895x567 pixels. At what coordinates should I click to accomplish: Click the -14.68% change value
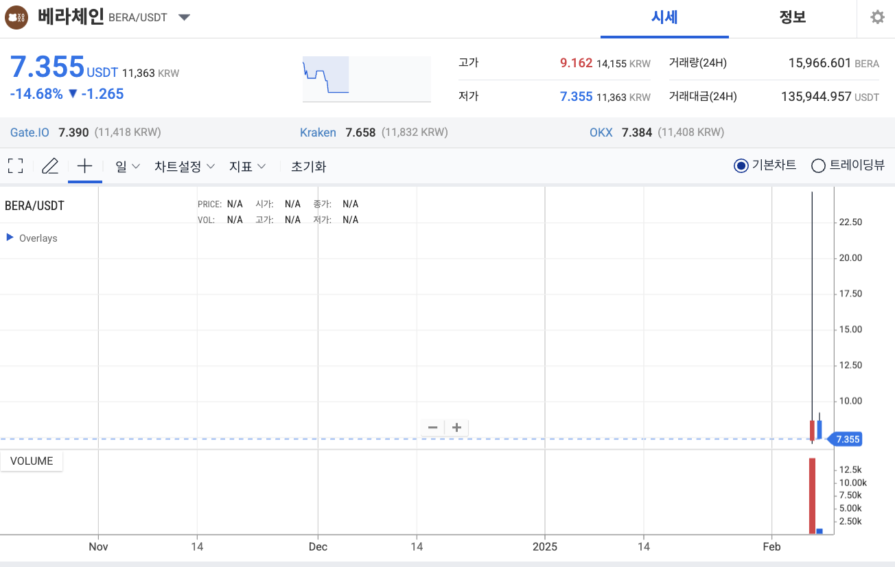click(36, 94)
